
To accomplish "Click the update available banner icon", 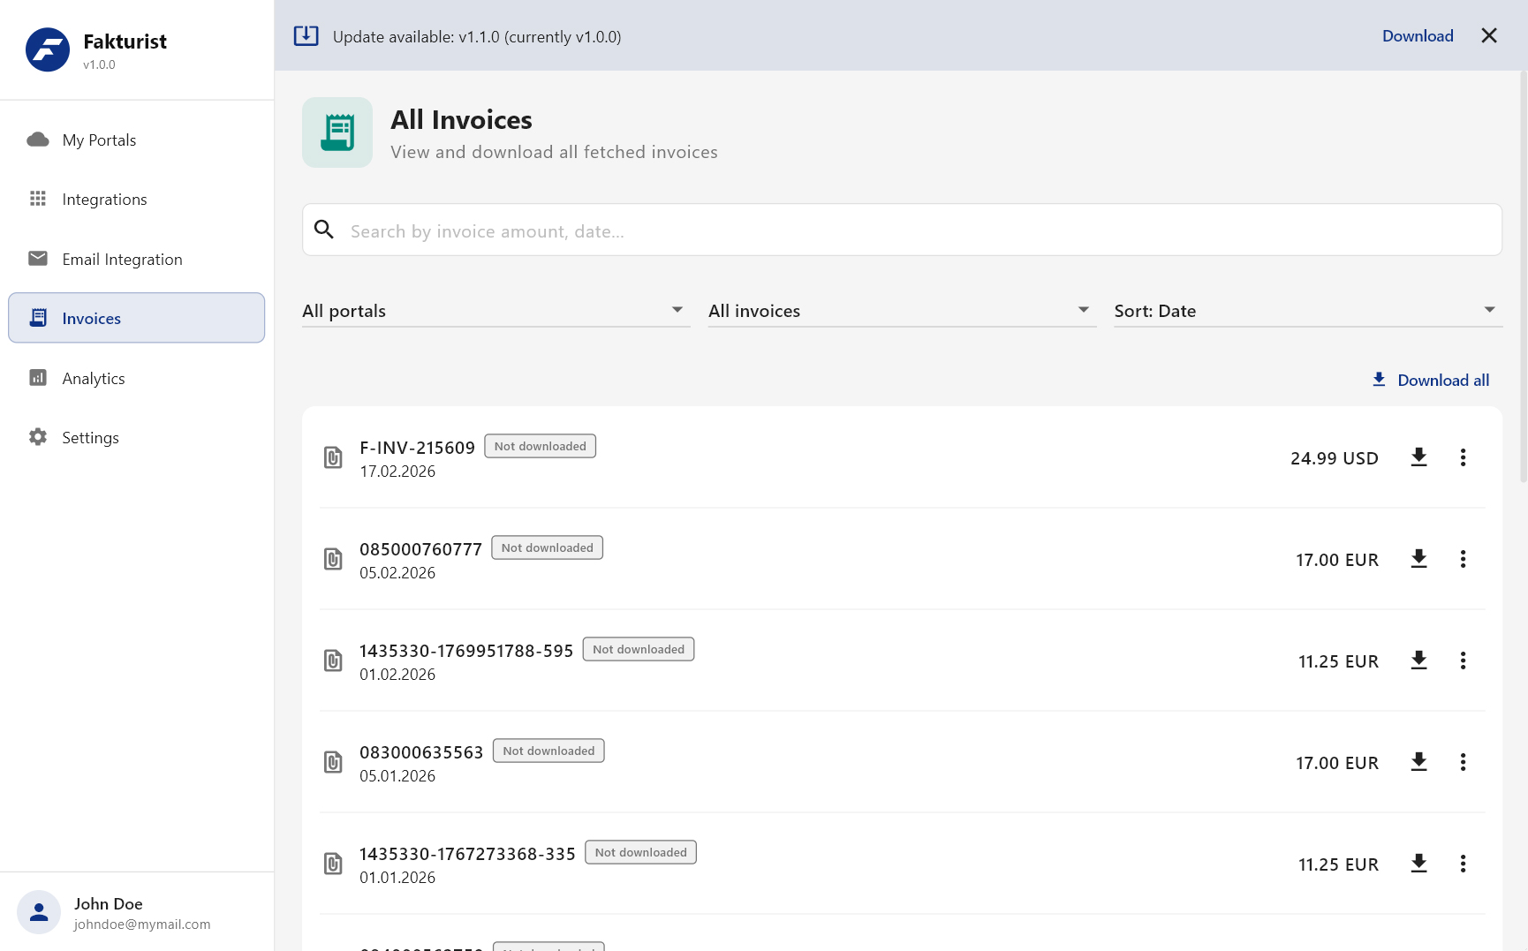I will [x=306, y=36].
